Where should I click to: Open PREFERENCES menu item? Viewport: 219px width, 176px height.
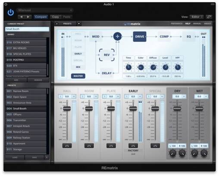(x=177, y=23)
